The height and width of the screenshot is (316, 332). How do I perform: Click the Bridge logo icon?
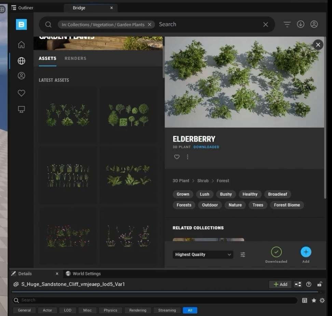point(22,24)
